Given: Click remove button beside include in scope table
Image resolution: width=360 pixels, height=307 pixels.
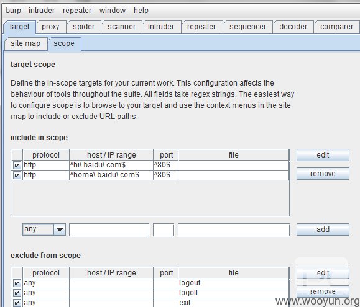Looking at the screenshot, I should point(323,174).
